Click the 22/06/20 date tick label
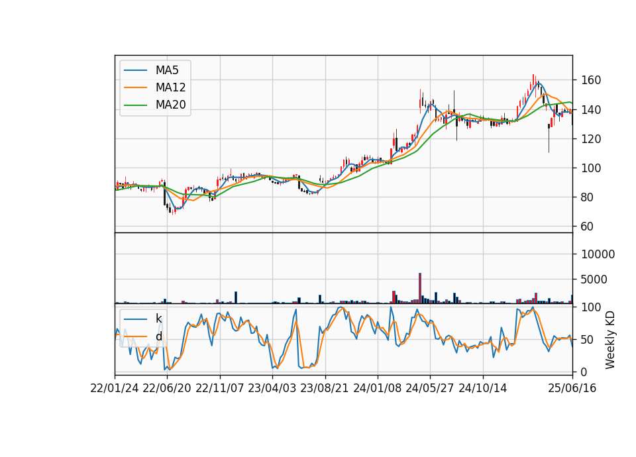Image resolution: width=636 pixels, height=457 pixels. pos(167,388)
